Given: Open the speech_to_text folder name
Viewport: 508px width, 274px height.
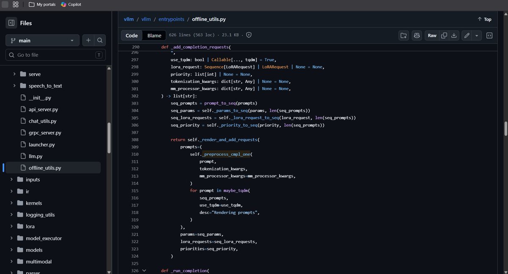Looking at the screenshot, I should coord(45,86).
